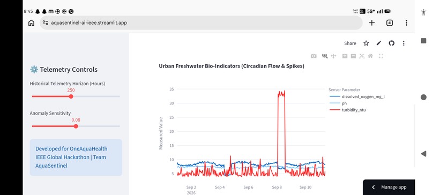Click Share button
432x195 pixels.
[x=350, y=43]
